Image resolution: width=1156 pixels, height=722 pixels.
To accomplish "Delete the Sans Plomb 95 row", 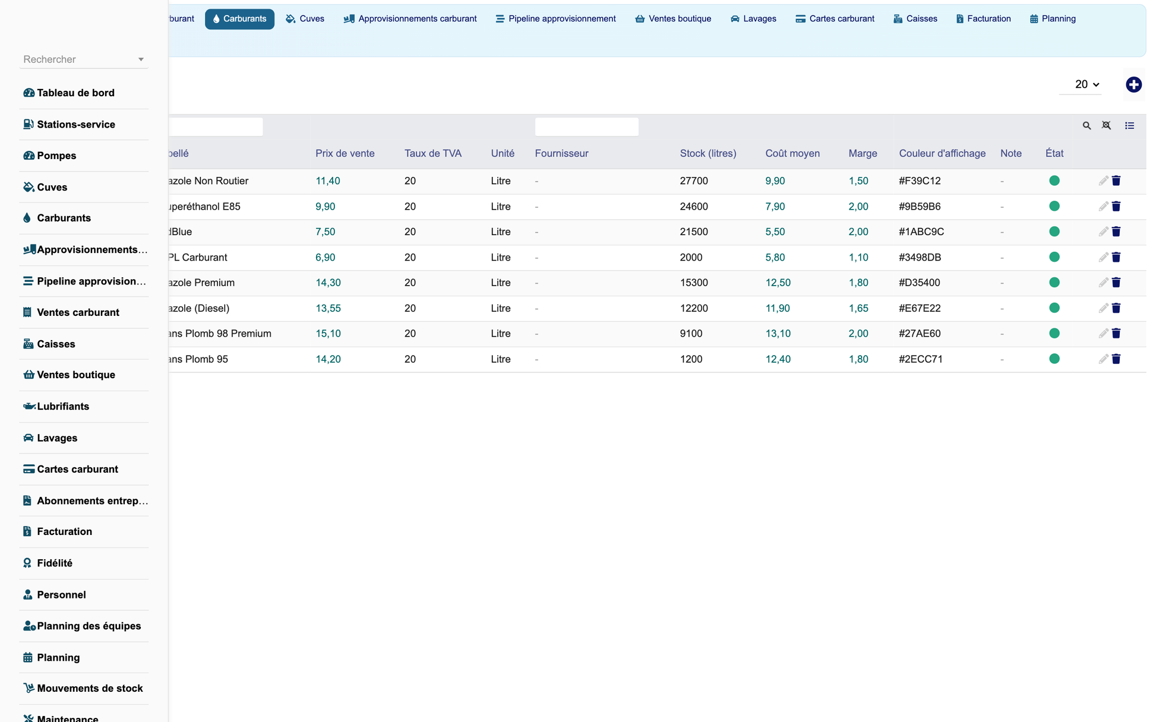I will tap(1116, 359).
